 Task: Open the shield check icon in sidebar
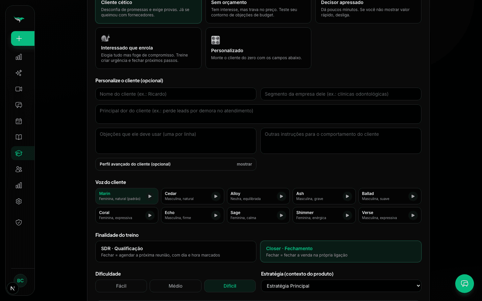(19, 222)
